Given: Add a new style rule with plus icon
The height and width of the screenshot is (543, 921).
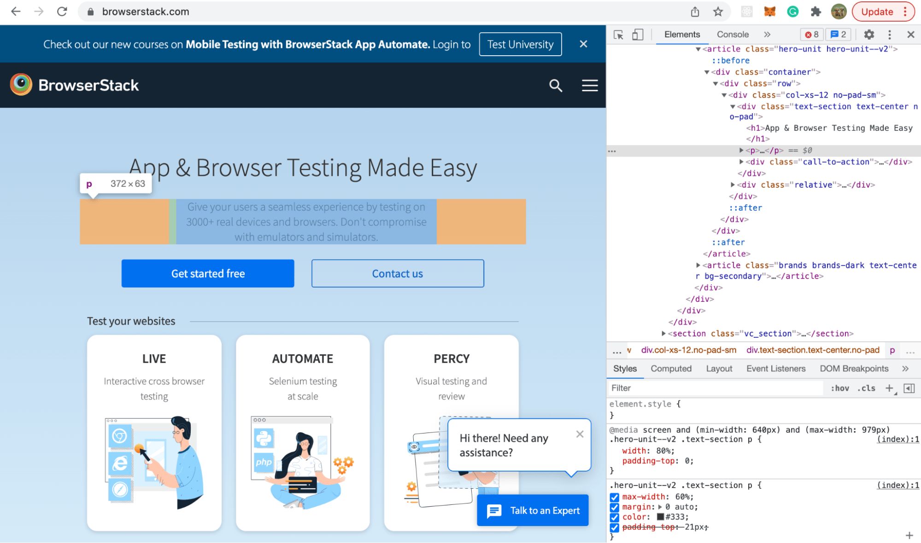Looking at the screenshot, I should click(889, 388).
